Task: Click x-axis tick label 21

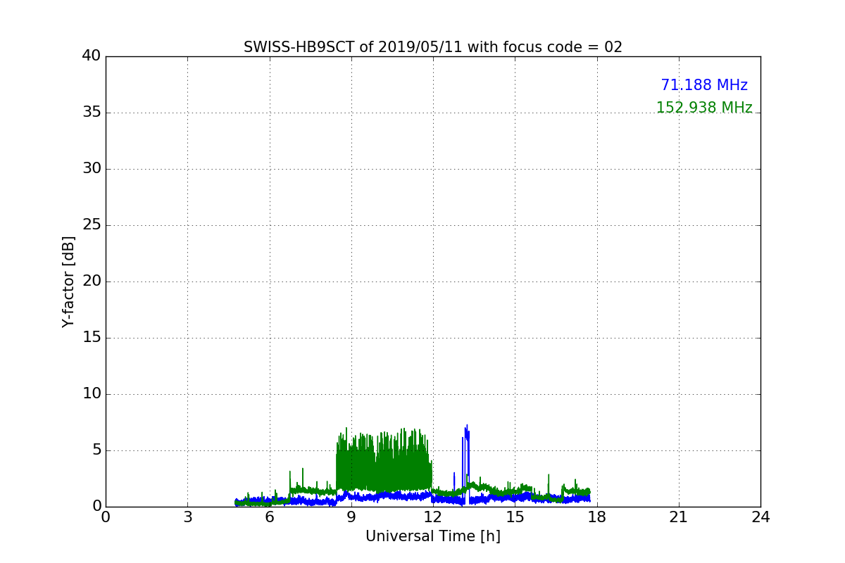Action: [x=679, y=517]
